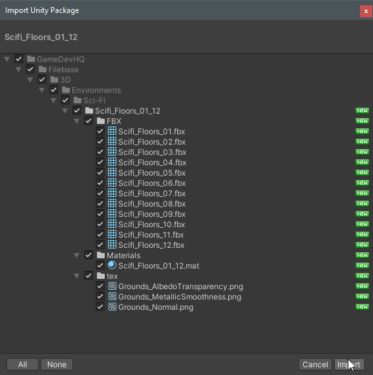Click the tex folder icon
The width and height of the screenshot is (373, 375).
(x=101, y=276)
